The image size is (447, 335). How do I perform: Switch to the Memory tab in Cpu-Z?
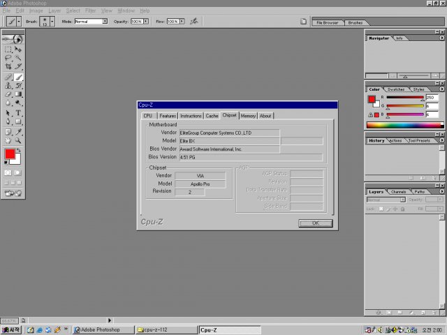[248, 116]
